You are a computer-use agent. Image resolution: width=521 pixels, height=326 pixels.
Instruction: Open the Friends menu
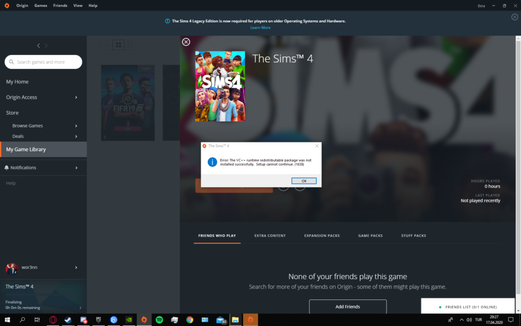pyautogui.click(x=60, y=6)
